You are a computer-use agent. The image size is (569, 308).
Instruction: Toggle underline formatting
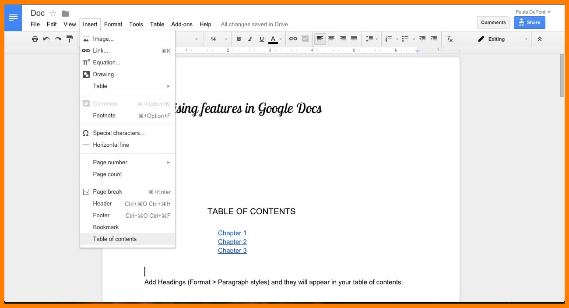[x=262, y=39]
